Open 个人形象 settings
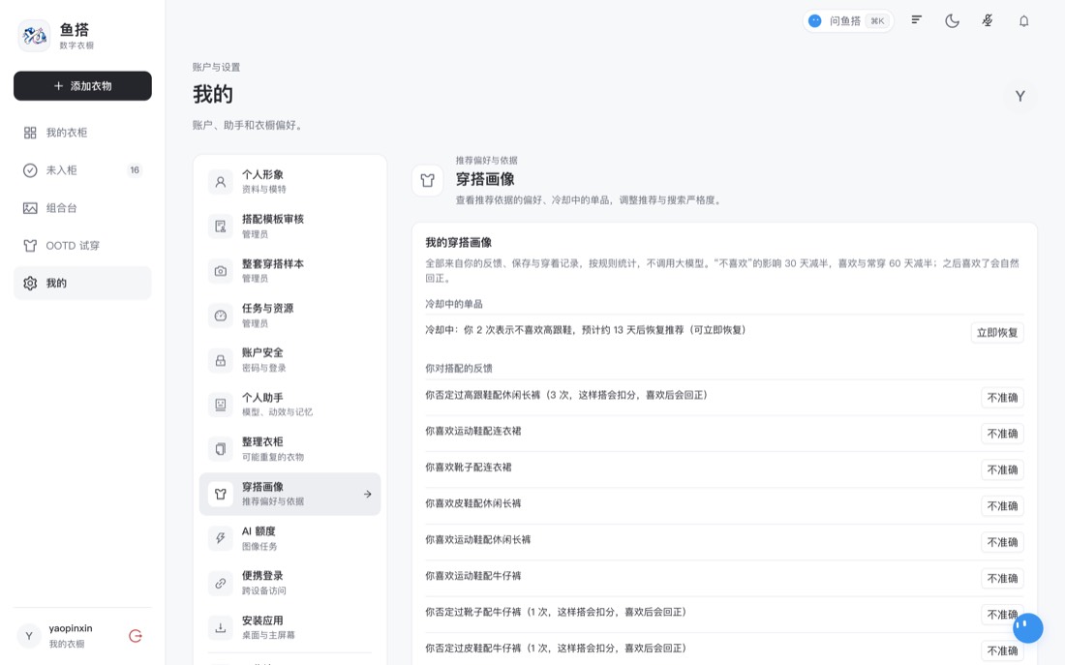This screenshot has width=1065, height=665. [290, 181]
